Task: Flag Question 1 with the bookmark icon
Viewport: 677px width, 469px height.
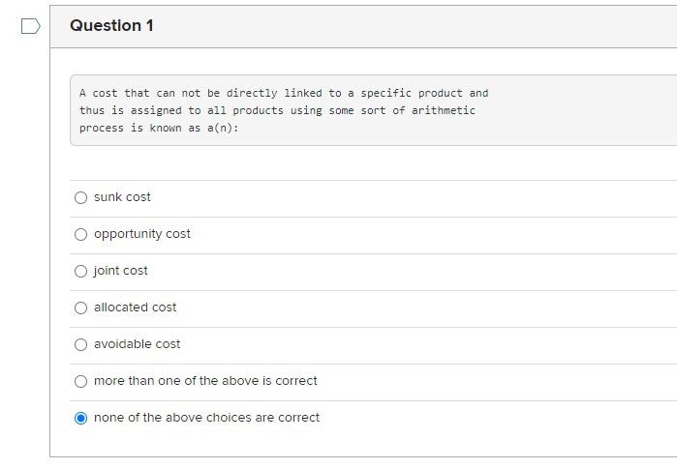Action: pyautogui.click(x=30, y=26)
